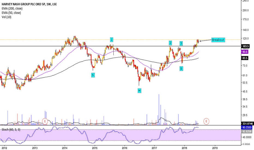Click the 40.0000 stochastic axis label
This screenshot has height=150, width=254.
pos(247,137)
